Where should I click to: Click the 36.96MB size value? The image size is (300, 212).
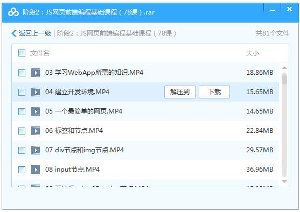(x=260, y=169)
